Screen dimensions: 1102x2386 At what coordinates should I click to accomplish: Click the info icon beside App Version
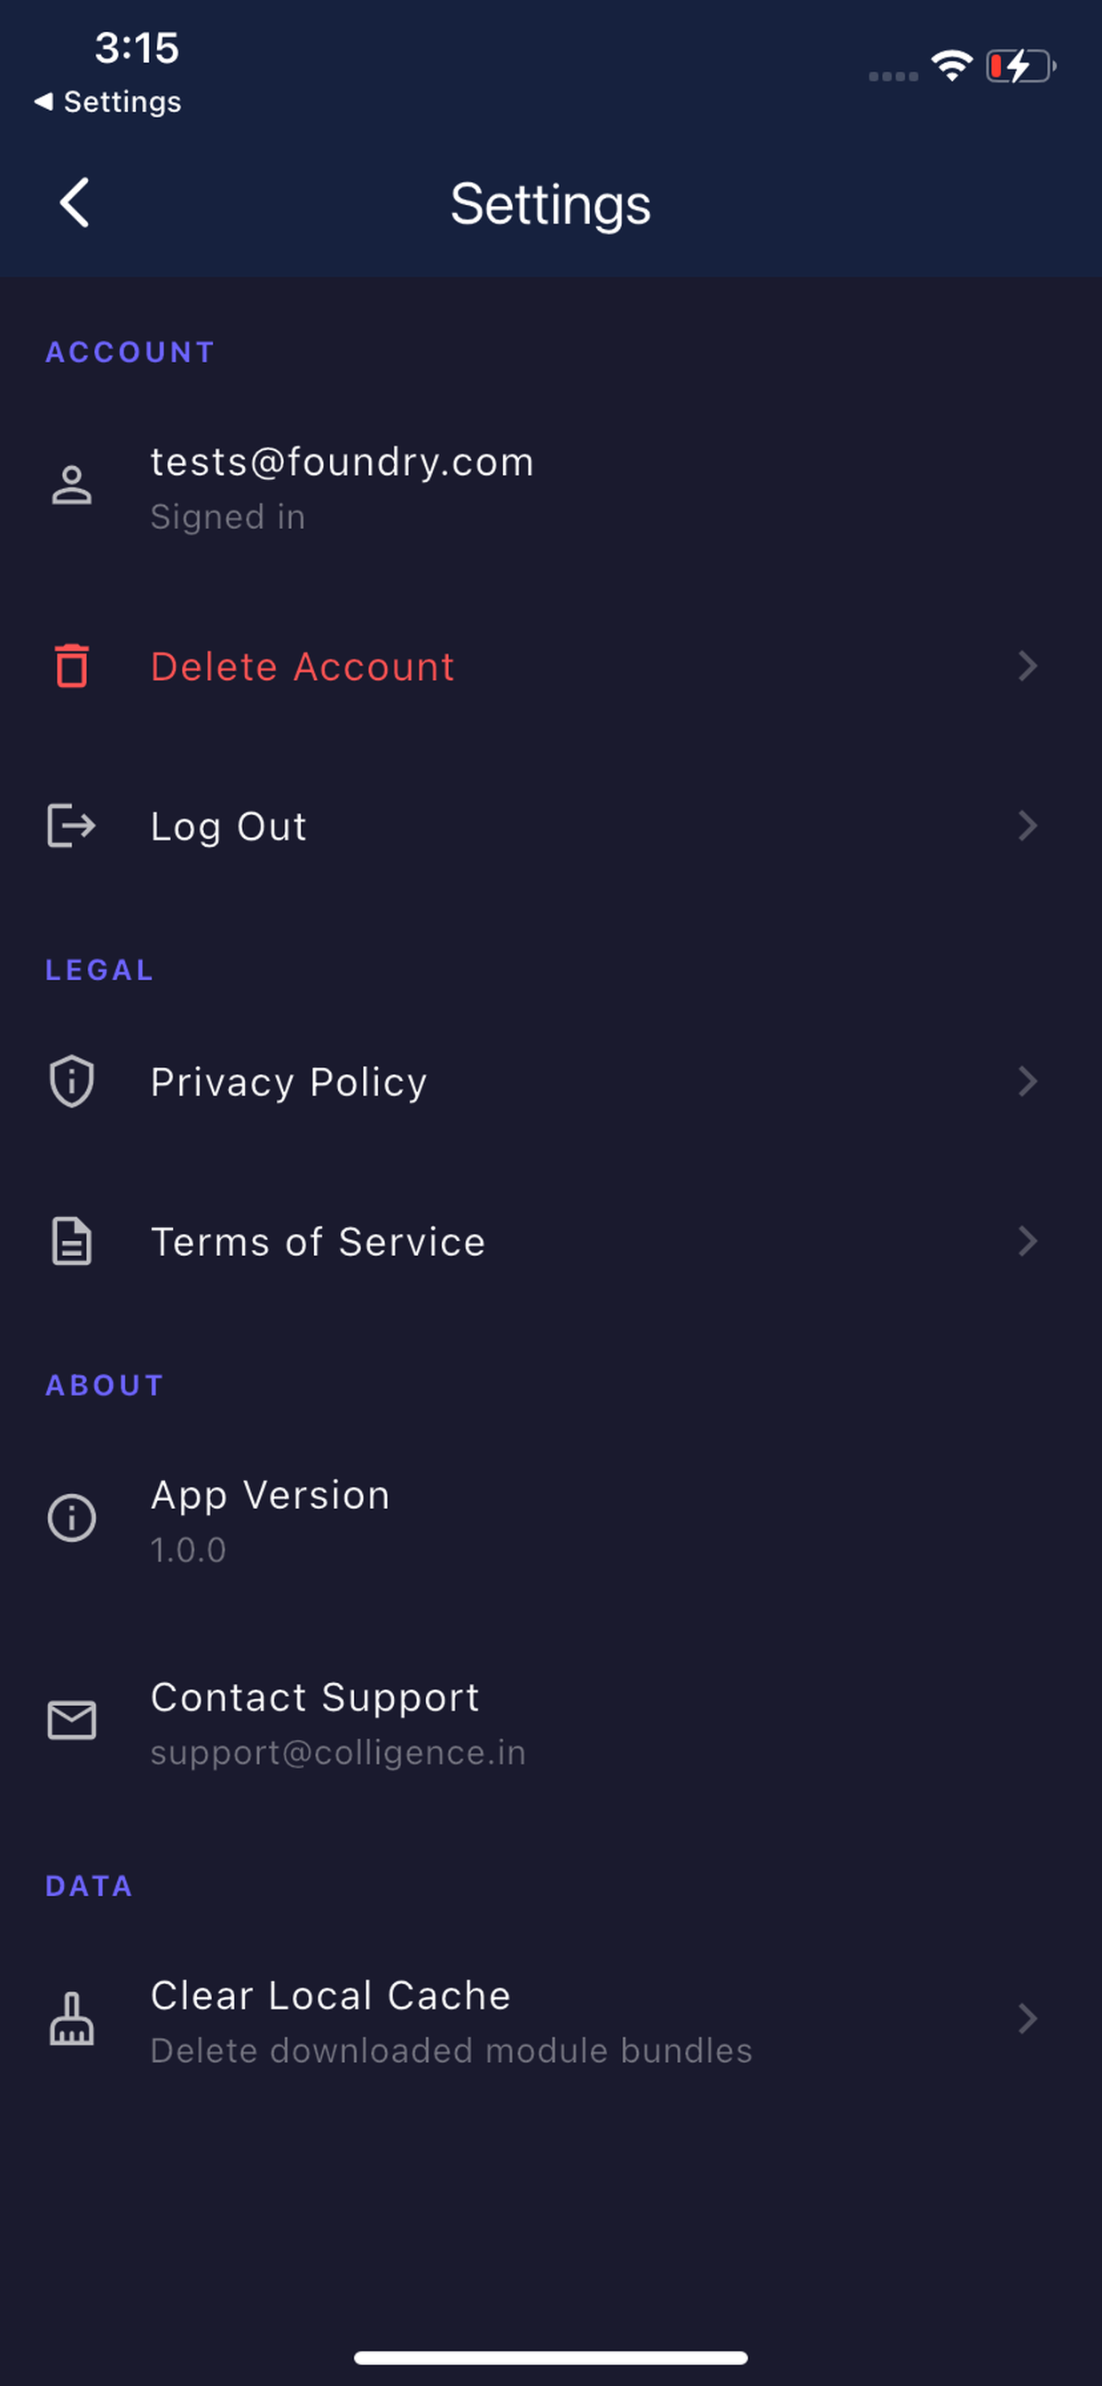pyautogui.click(x=71, y=1518)
